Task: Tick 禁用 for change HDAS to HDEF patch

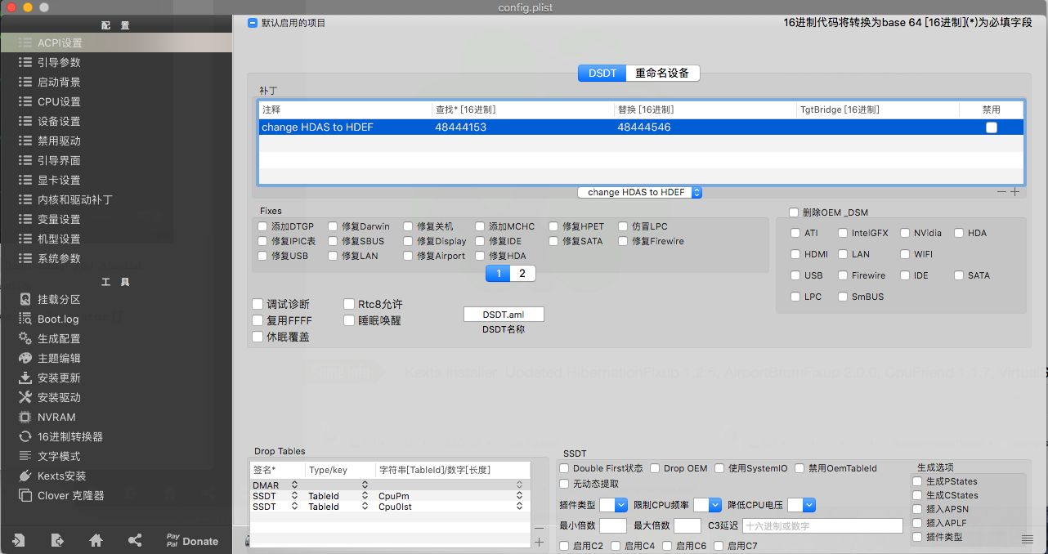Action: click(x=992, y=127)
